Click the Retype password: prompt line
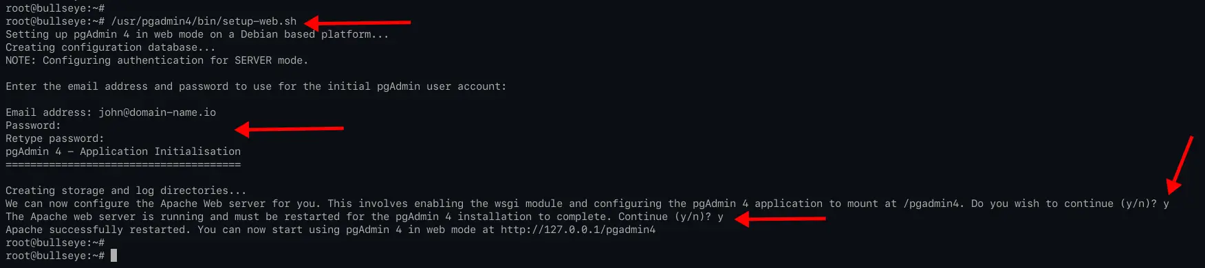This screenshot has width=1205, height=268. point(55,138)
